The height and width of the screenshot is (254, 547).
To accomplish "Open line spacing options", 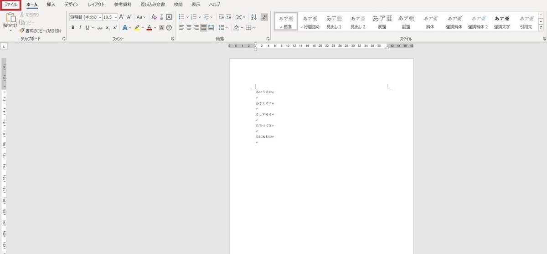I will 223,27.
